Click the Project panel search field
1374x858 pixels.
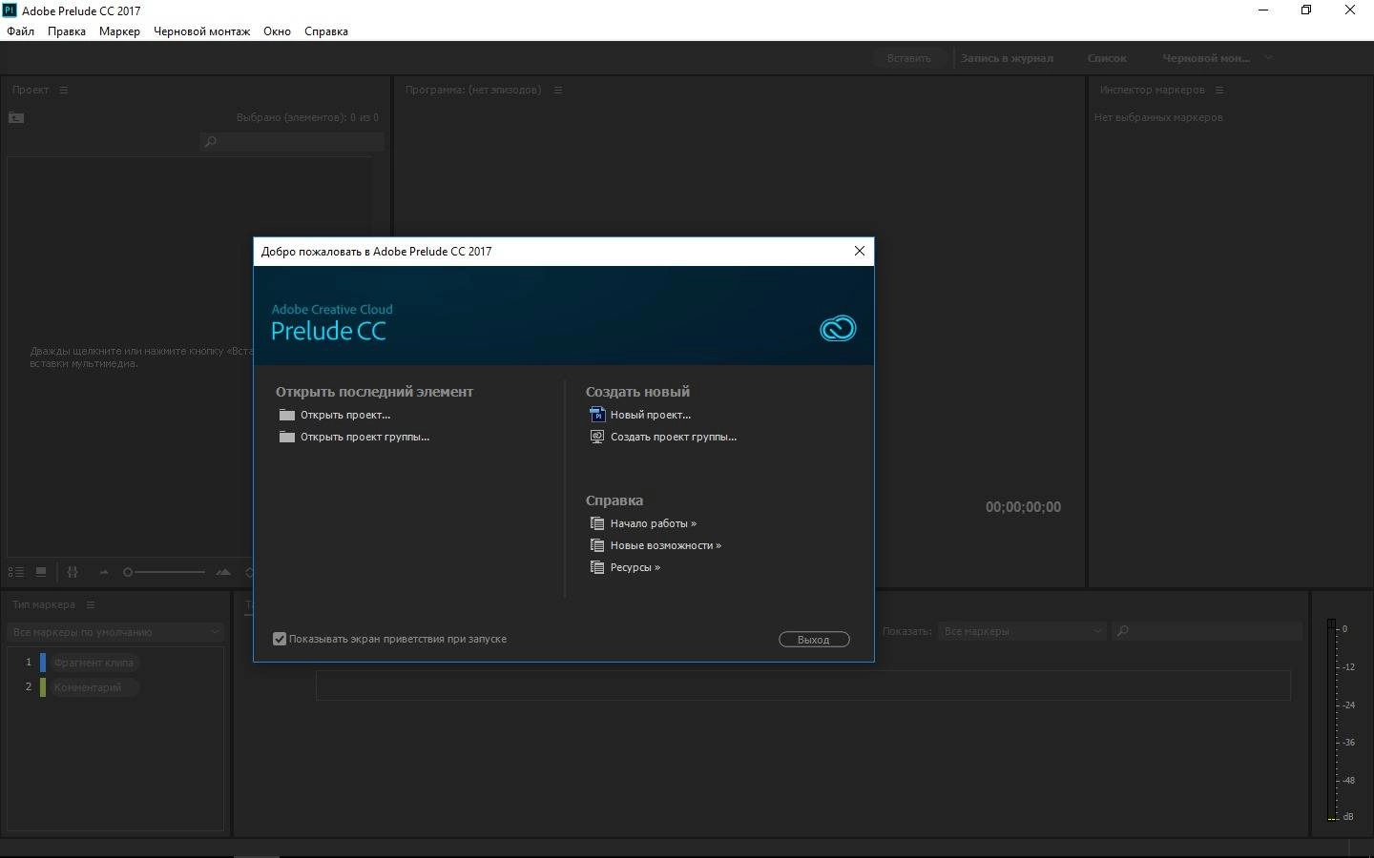pyautogui.click(x=292, y=142)
